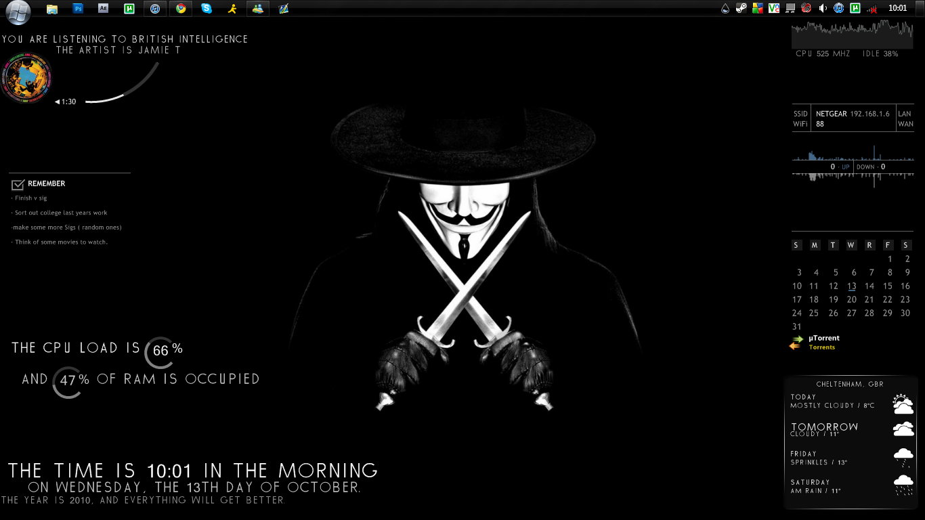Launch After Effects from the taskbar
Image resolution: width=925 pixels, height=520 pixels.
point(103,9)
